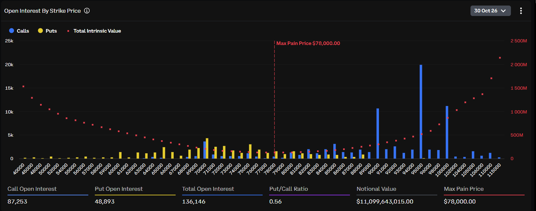Screen dimensions: 536x211
Task: Click the 95000 strike axis label
Action: coord(417,169)
